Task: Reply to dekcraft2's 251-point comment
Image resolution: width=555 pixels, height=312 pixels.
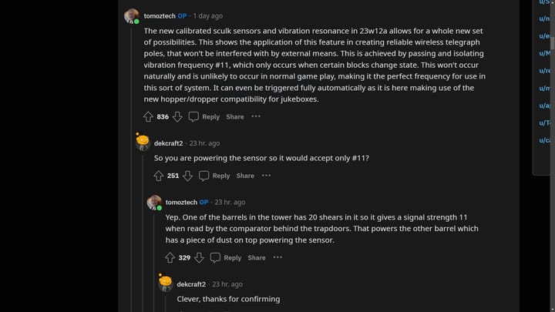Action: pyautogui.click(x=215, y=176)
